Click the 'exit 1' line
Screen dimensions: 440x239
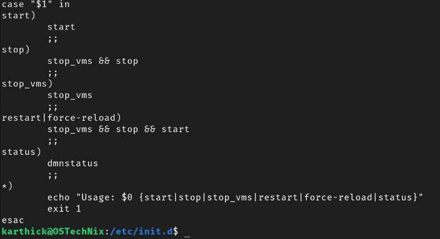[x=64, y=209]
